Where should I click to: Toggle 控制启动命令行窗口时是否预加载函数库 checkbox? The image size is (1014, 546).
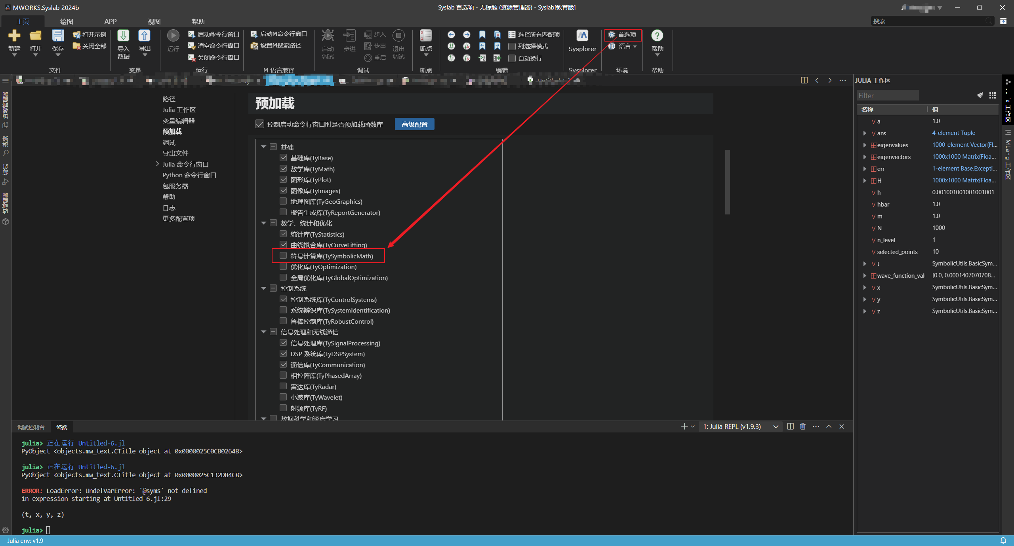coord(259,124)
